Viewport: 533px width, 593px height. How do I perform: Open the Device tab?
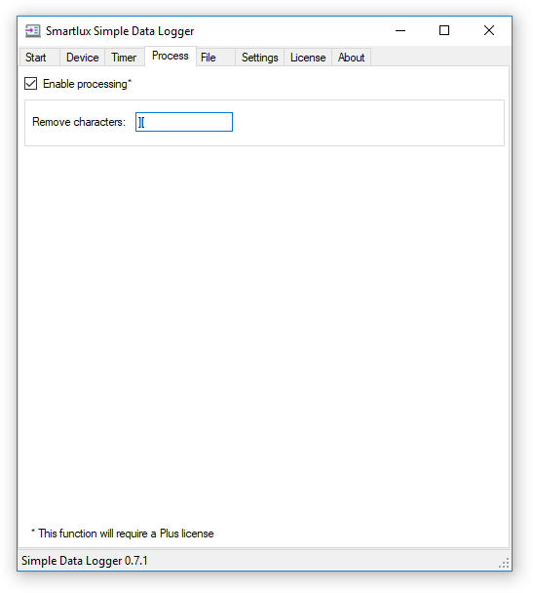click(x=82, y=58)
